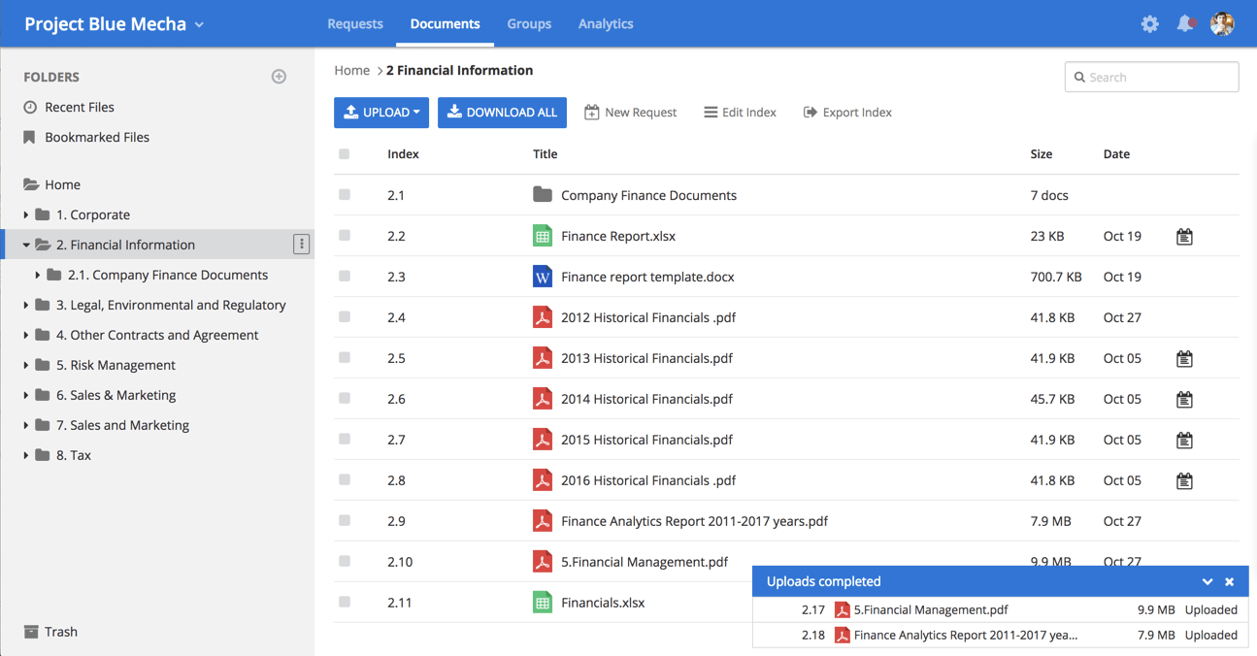
Task: Open the Upload dropdown button
Action: point(381,113)
